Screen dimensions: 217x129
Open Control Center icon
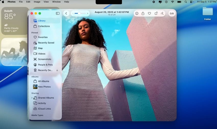[x=192, y=2]
